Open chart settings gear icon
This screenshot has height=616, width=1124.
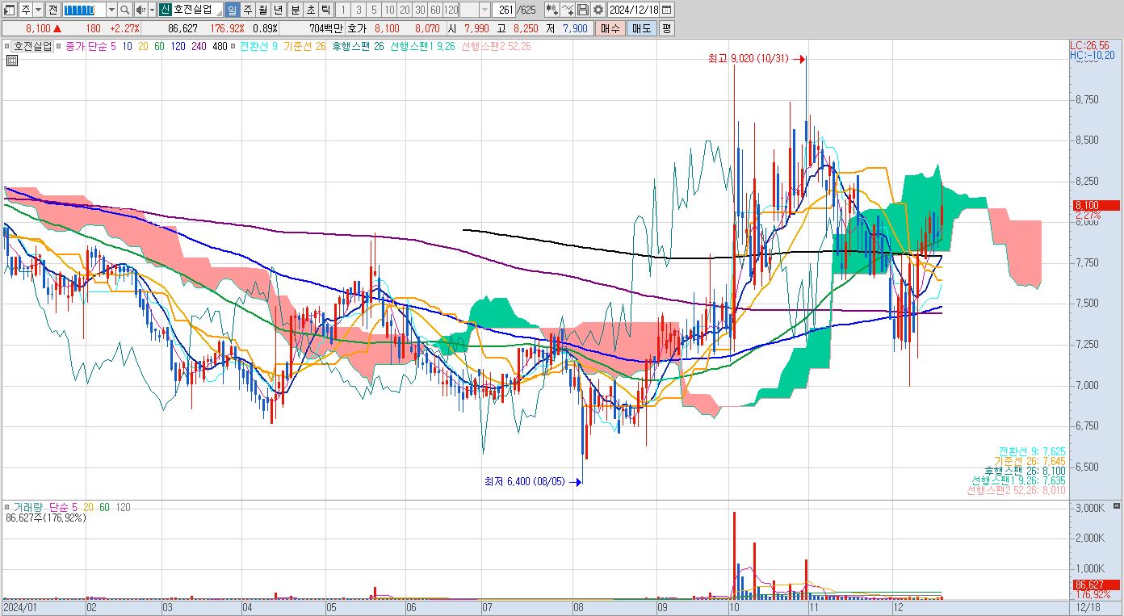598,10
